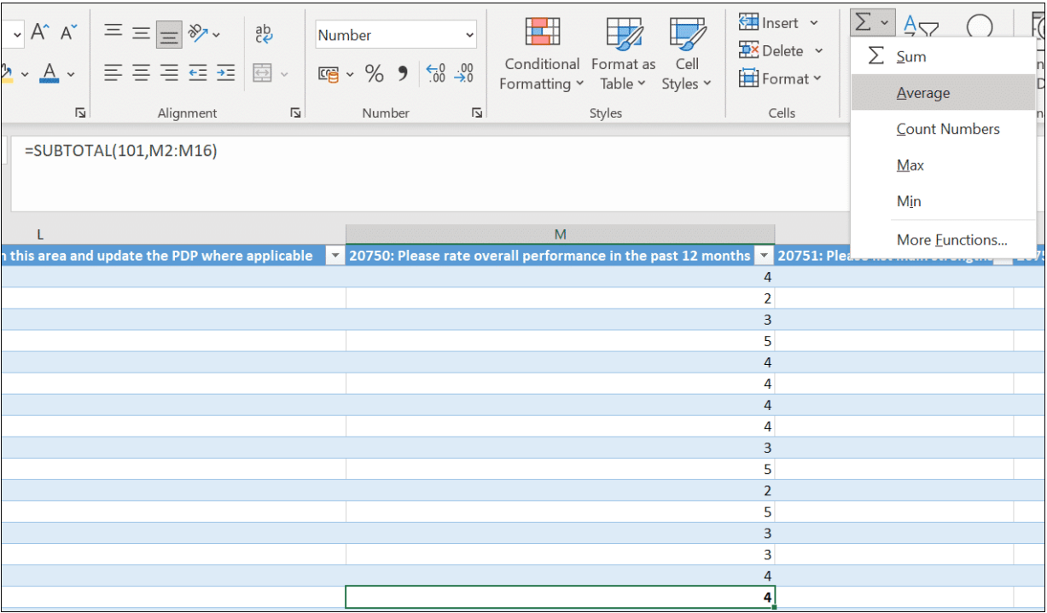Screen dimensions: 1047x613
Task: Open Cell Styles gallery
Action: point(686,55)
